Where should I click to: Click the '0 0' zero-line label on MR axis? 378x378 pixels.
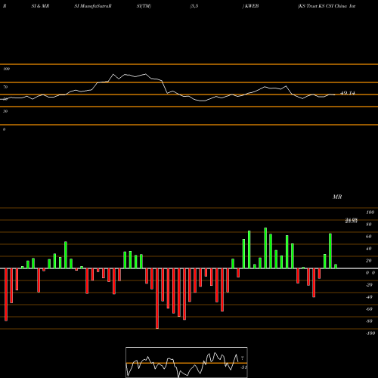370,273
